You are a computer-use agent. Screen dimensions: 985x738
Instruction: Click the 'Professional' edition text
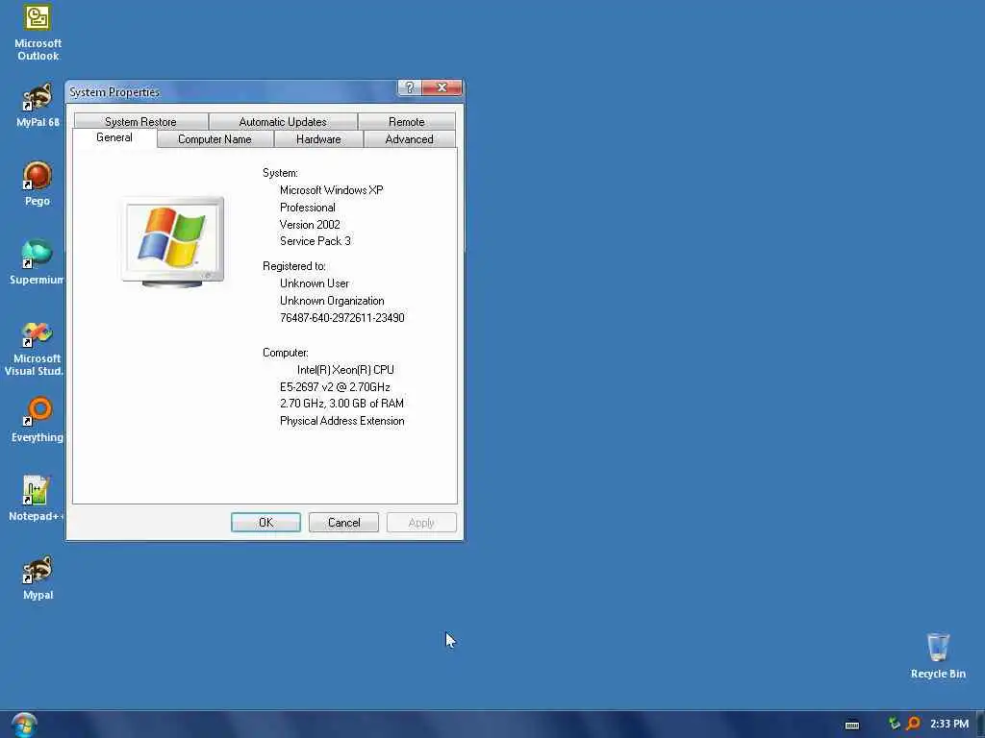coord(308,208)
